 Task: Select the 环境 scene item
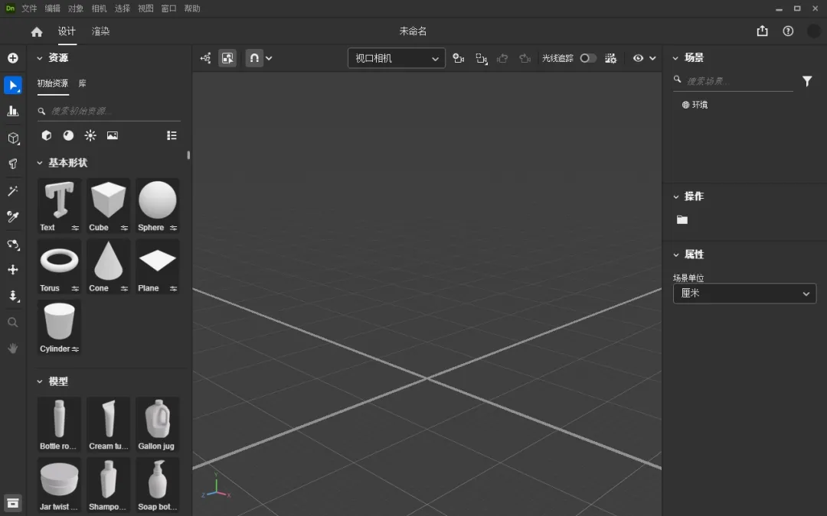click(x=695, y=105)
